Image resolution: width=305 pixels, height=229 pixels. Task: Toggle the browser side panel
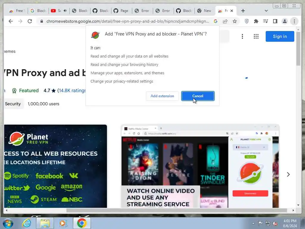coord(275,21)
